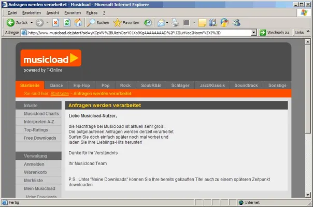Image resolution: width=313 pixels, height=207 pixels.
Task: Open Musicload Charts in sidebar
Action: pos(41,113)
